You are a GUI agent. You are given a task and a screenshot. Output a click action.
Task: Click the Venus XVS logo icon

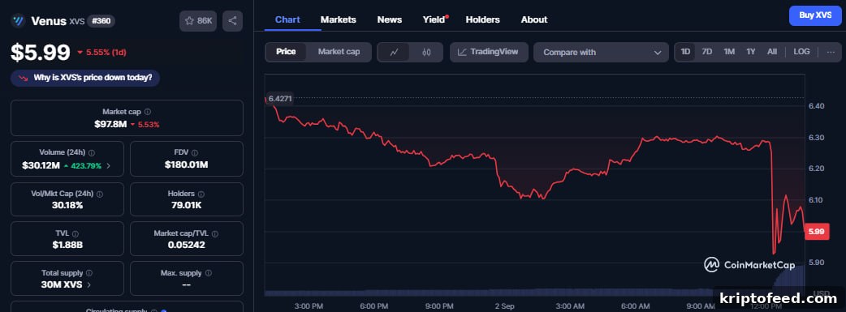[x=19, y=21]
